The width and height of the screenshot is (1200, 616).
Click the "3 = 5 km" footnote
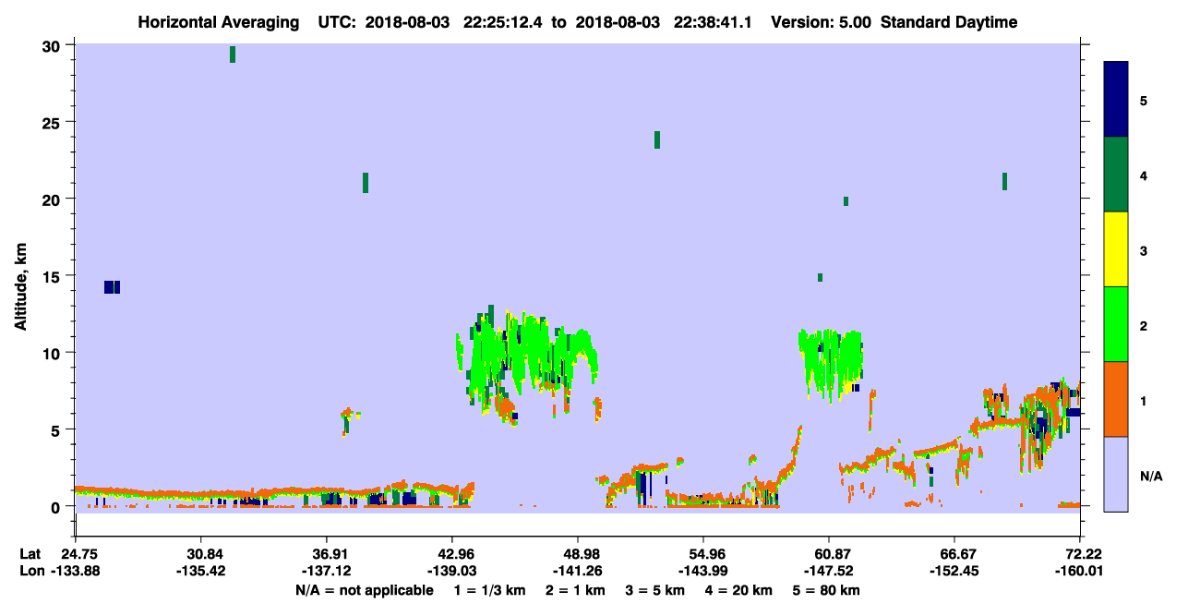(655, 590)
